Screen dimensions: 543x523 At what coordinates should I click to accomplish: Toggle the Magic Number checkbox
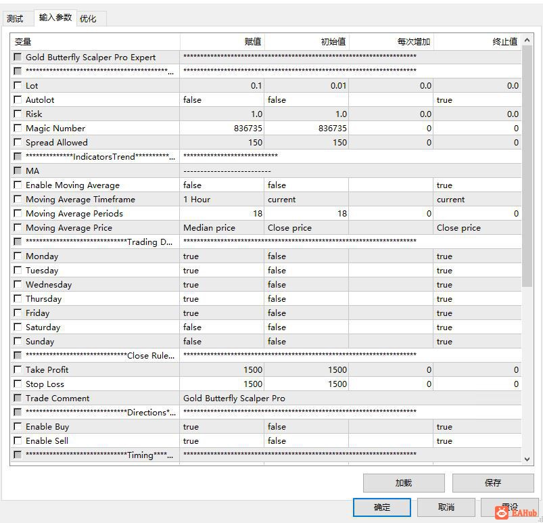[x=18, y=128]
